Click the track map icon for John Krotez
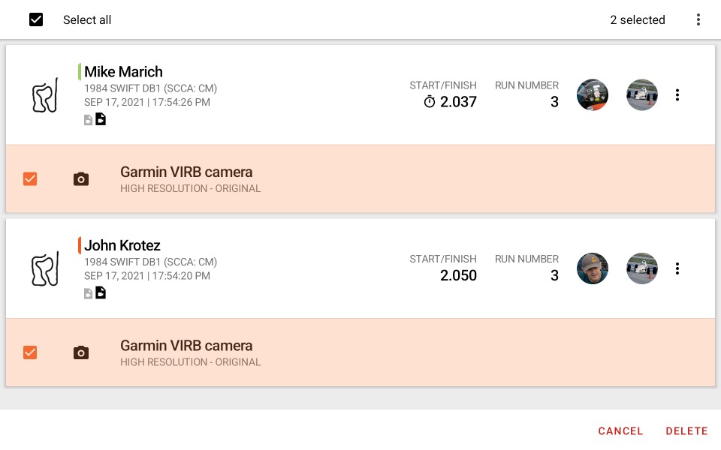Screen dimensions: 721x450 tap(45, 268)
